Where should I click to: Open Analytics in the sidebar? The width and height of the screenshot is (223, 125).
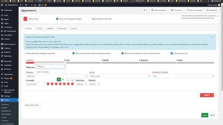(7, 52)
